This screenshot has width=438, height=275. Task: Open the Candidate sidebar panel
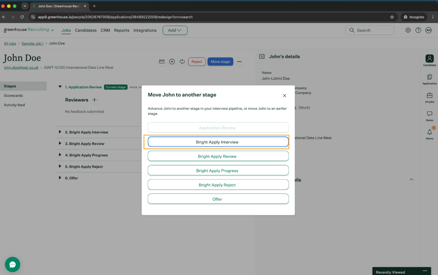[x=429, y=61]
